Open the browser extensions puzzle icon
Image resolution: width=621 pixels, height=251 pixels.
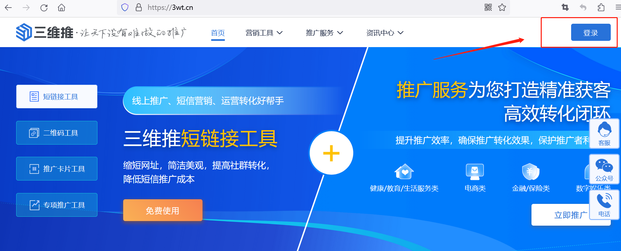pos(601,8)
